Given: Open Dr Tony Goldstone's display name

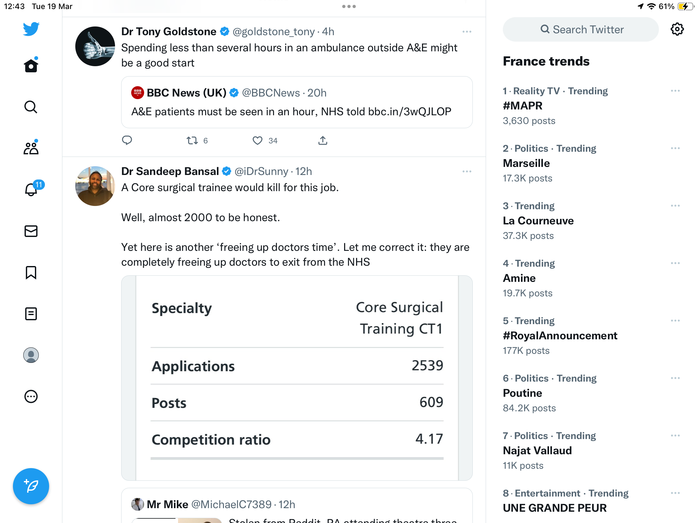Looking at the screenshot, I should point(169,32).
